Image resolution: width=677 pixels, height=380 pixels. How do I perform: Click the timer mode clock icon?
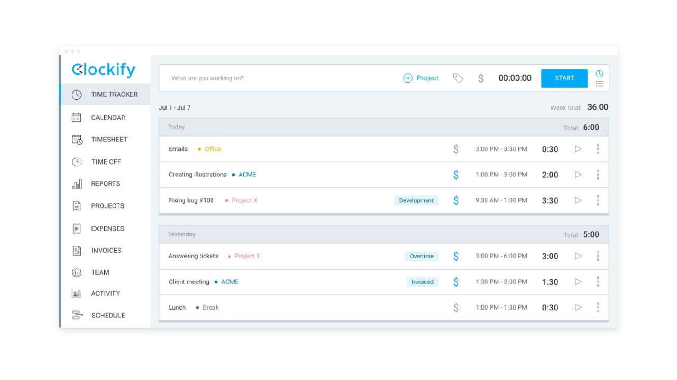click(x=599, y=73)
